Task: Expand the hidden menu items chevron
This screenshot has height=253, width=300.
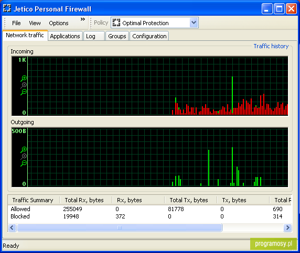Action: tap(83, 19)
